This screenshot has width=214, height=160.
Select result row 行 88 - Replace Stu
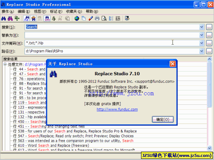coord(29,84)
